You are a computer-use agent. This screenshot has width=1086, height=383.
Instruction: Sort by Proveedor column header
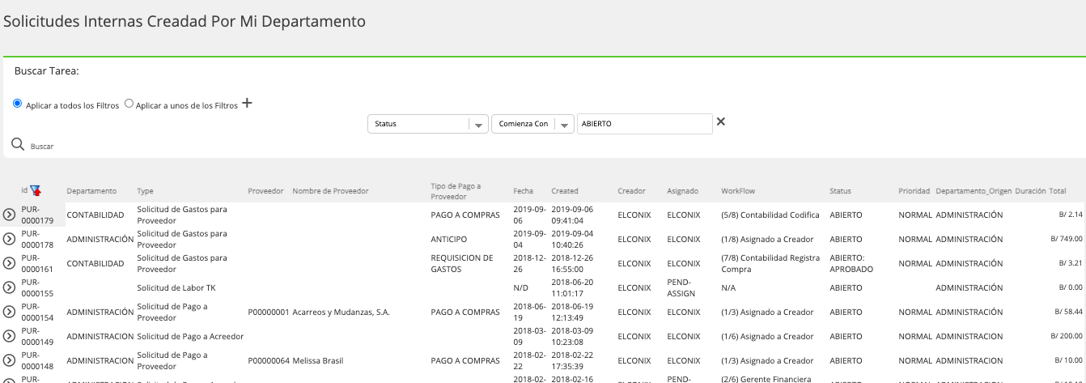[265, 191]
